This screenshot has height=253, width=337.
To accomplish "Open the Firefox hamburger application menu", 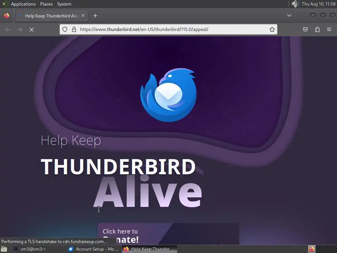I will pos(329,29).
